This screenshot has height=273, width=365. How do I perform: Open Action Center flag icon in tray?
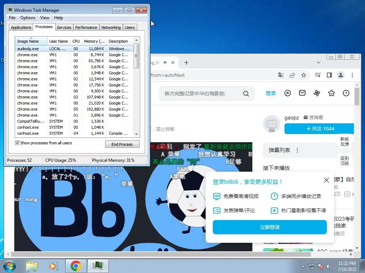[x=320, y=266]
